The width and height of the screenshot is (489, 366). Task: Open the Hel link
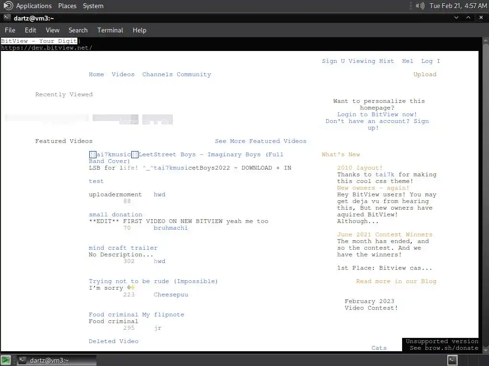[x=408, y=61]
